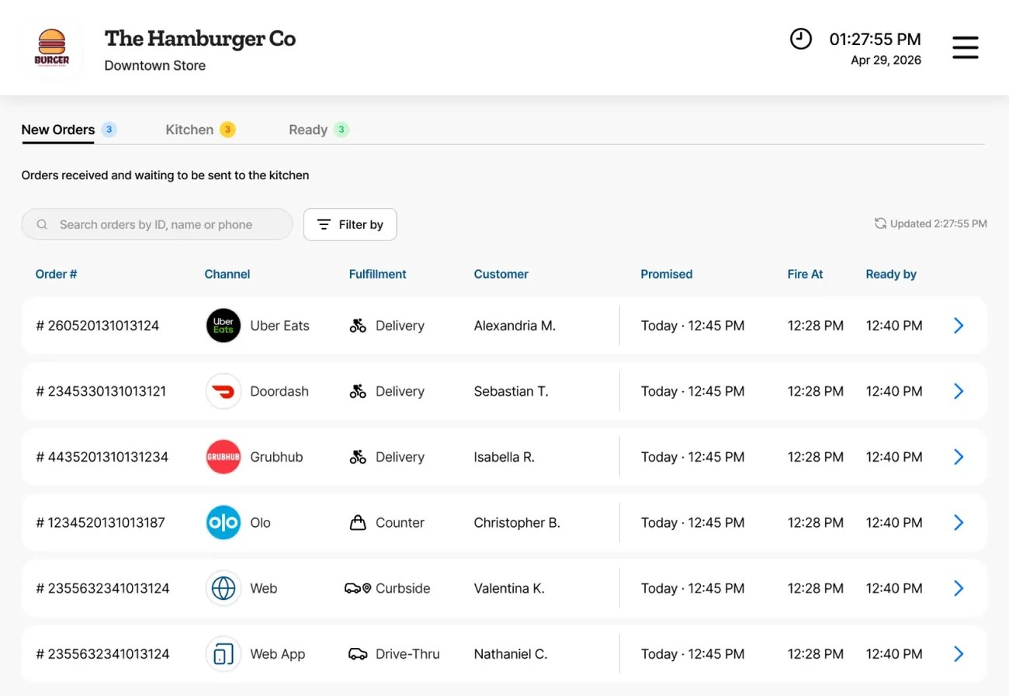The height and width of the screenshot is (696, 1009).
Task: Click customer name Christopher B.
Action: point(517,523)
